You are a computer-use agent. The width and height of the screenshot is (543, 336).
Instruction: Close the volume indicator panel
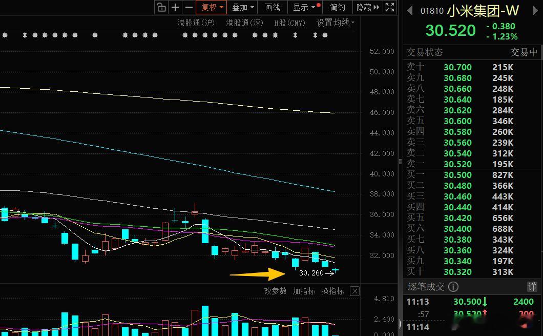coord(354,291)
